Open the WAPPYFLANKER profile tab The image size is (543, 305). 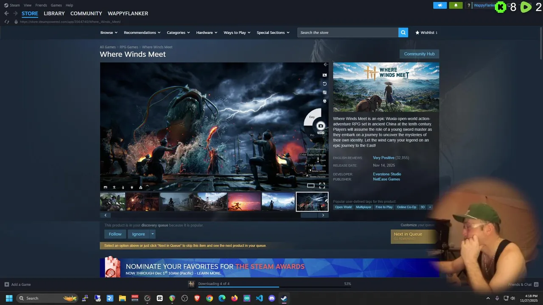coord(128,14)
